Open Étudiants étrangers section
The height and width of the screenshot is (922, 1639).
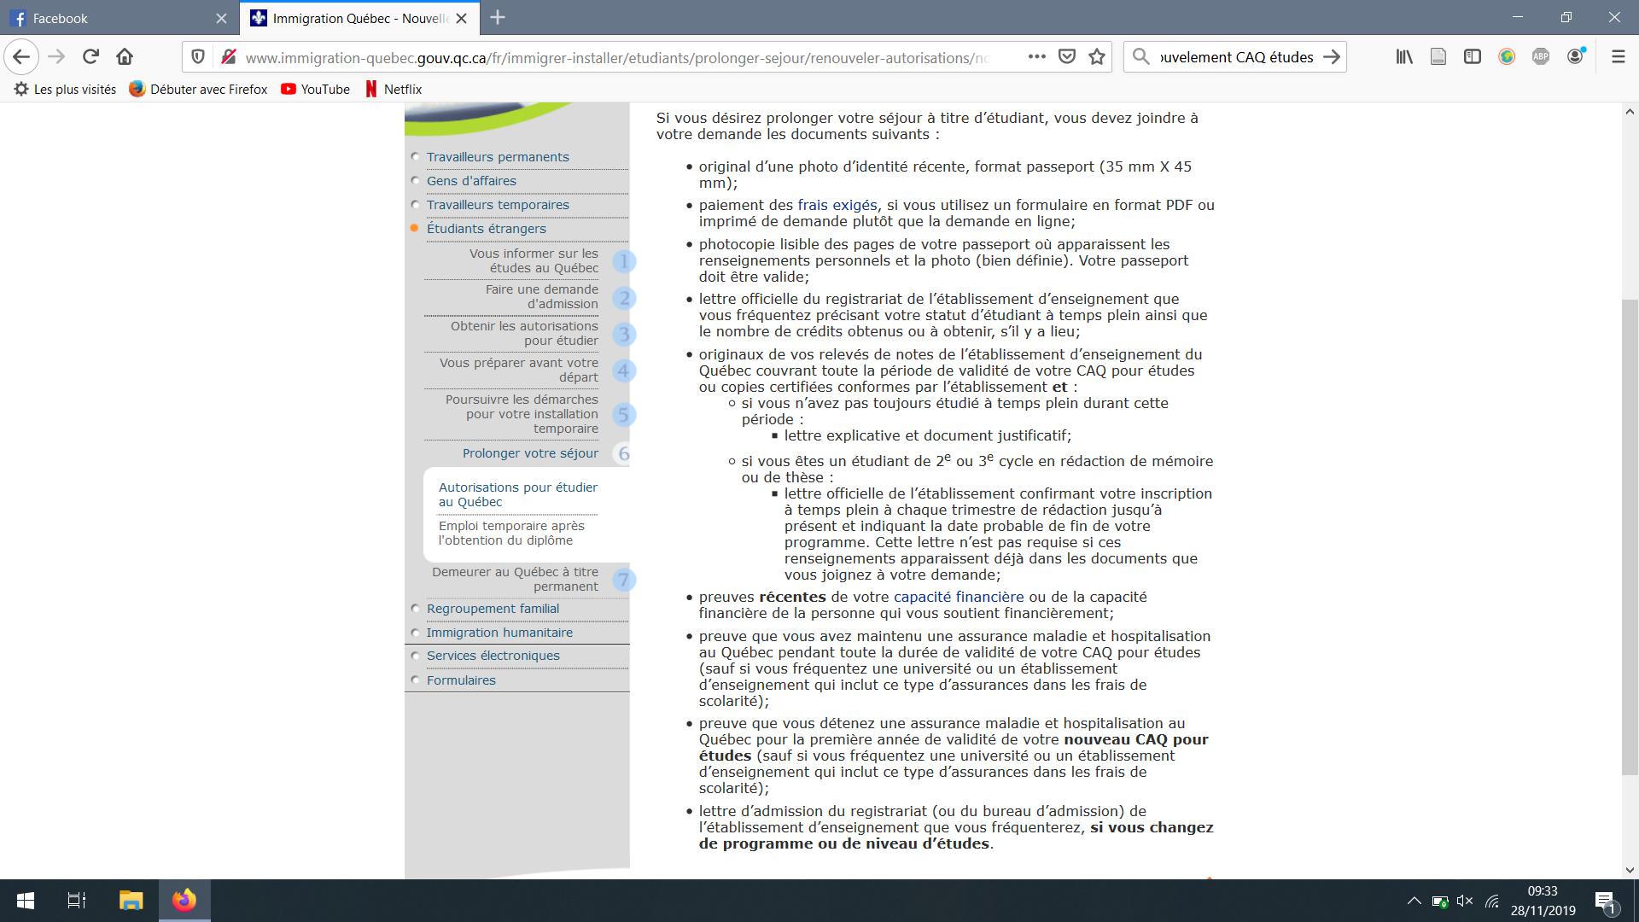coord(487,229)
